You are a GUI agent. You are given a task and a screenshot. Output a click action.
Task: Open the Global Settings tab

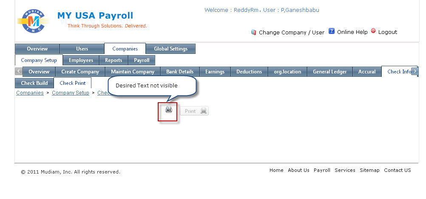click(x=170, y=49)
